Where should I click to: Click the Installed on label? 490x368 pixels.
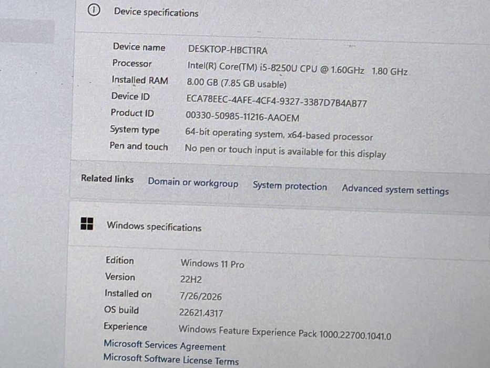128,294
